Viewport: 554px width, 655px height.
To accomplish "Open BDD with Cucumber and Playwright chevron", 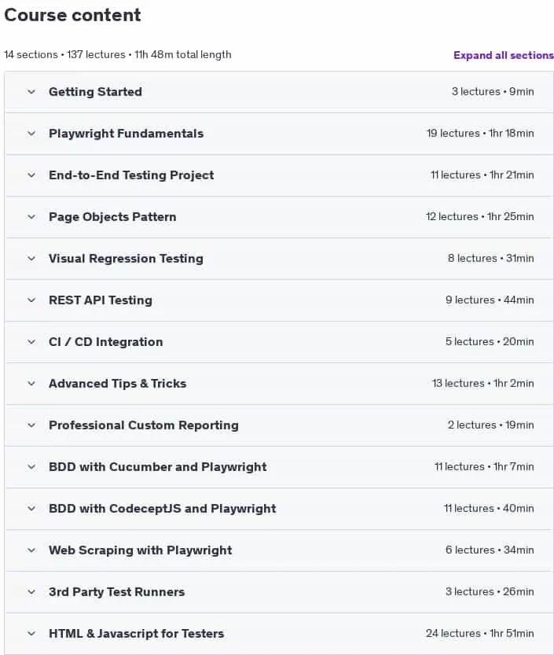I will pos(31,466).
